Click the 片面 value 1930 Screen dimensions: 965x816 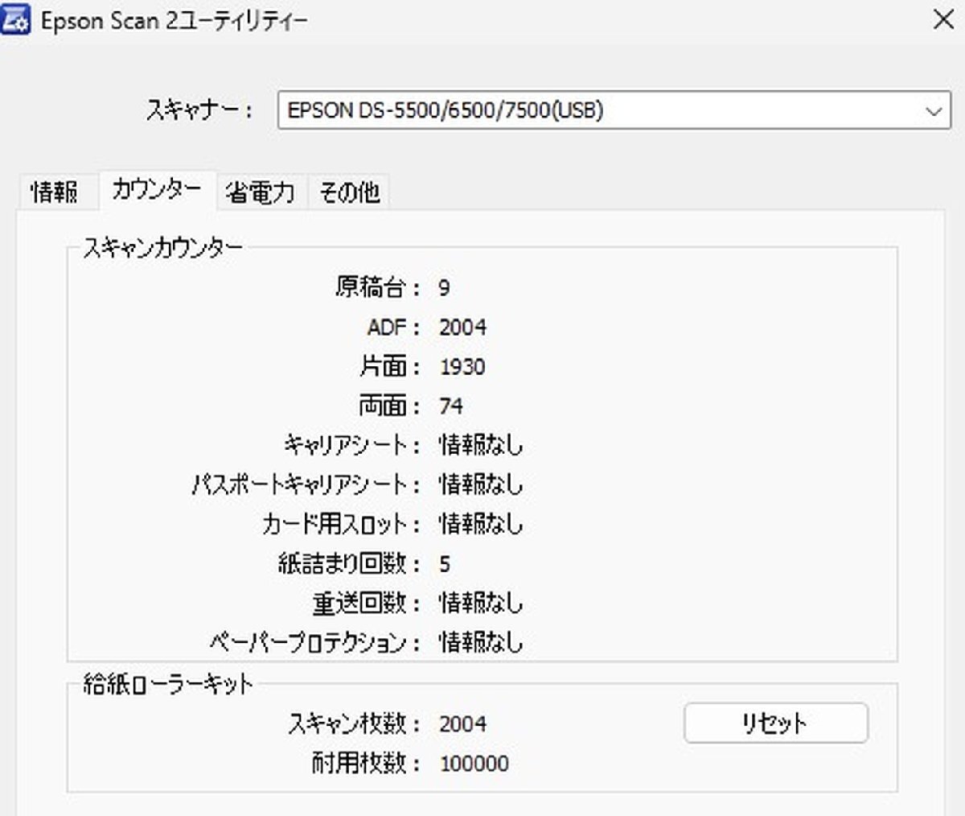click(x=462, y=366)
